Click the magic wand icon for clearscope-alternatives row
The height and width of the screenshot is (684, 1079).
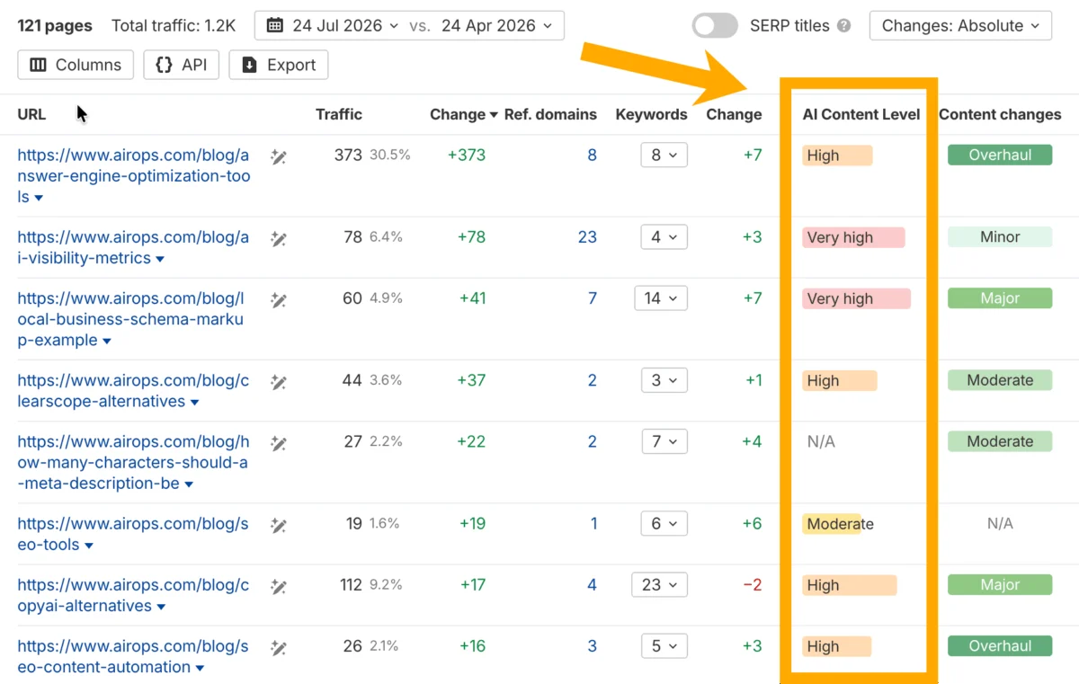point(279,381)
